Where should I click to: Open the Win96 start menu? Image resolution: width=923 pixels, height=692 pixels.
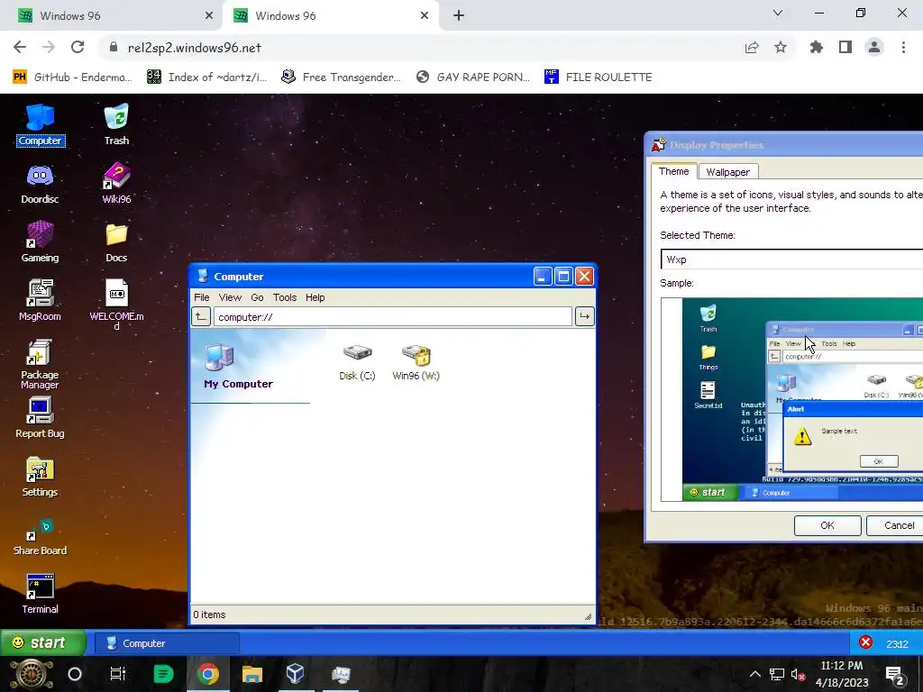43,642
